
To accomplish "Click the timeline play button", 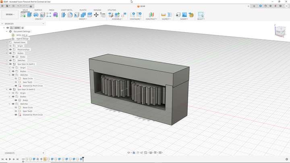I will click(10, 159).
